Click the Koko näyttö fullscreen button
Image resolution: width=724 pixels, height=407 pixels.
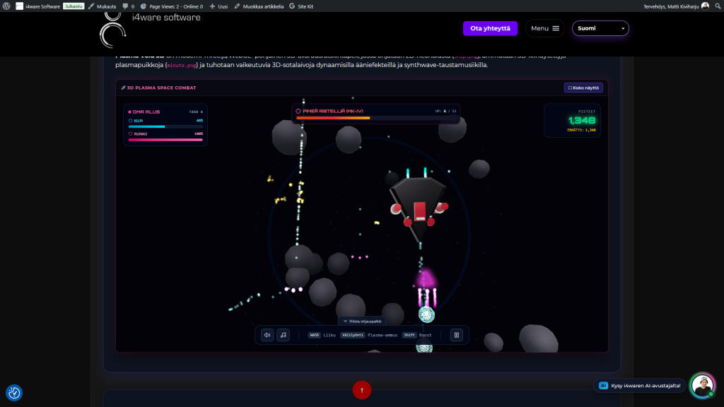click(x=583, y=88)
